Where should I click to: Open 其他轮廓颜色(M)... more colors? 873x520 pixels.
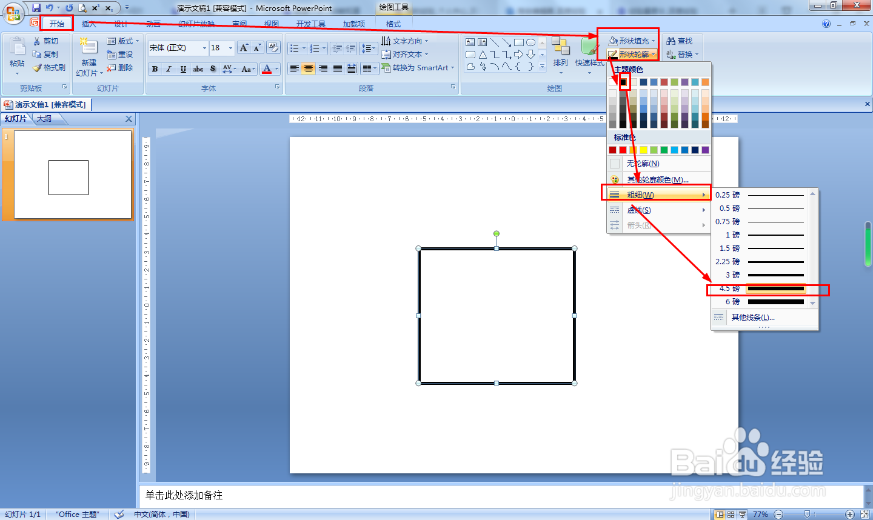[658, 179]
